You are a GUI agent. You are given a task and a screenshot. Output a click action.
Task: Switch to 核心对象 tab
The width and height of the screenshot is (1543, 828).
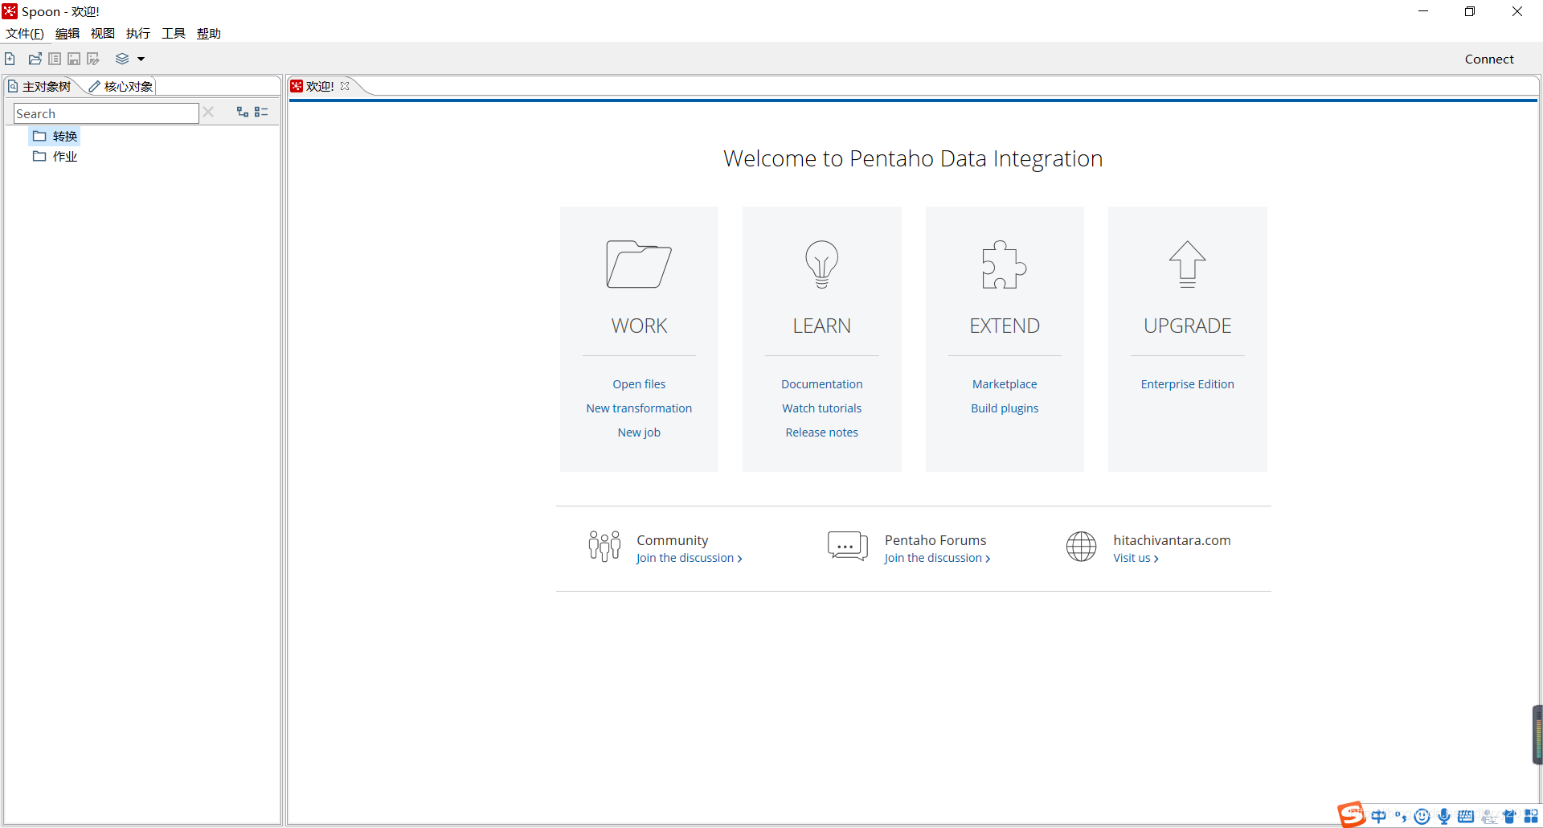point(121,86)
